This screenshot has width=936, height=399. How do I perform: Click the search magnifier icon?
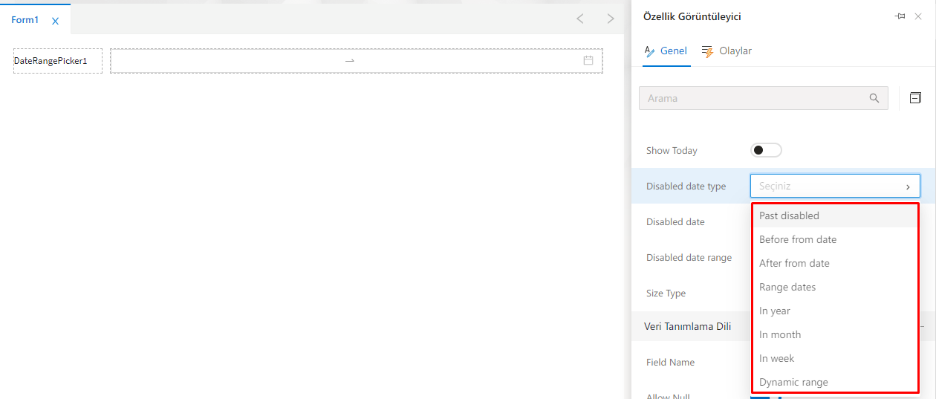click(874, 98)
